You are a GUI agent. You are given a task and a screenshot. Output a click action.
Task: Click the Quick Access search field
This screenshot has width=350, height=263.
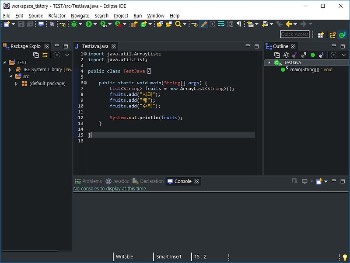(x=294, y=34)
